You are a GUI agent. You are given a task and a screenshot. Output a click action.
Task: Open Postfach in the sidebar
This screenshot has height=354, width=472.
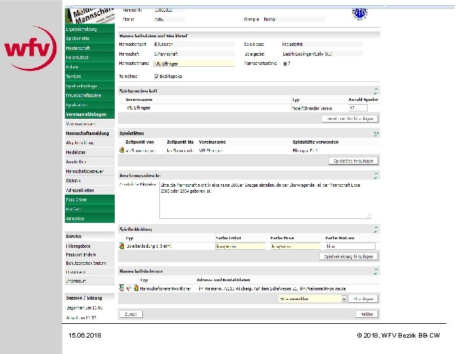90,209
